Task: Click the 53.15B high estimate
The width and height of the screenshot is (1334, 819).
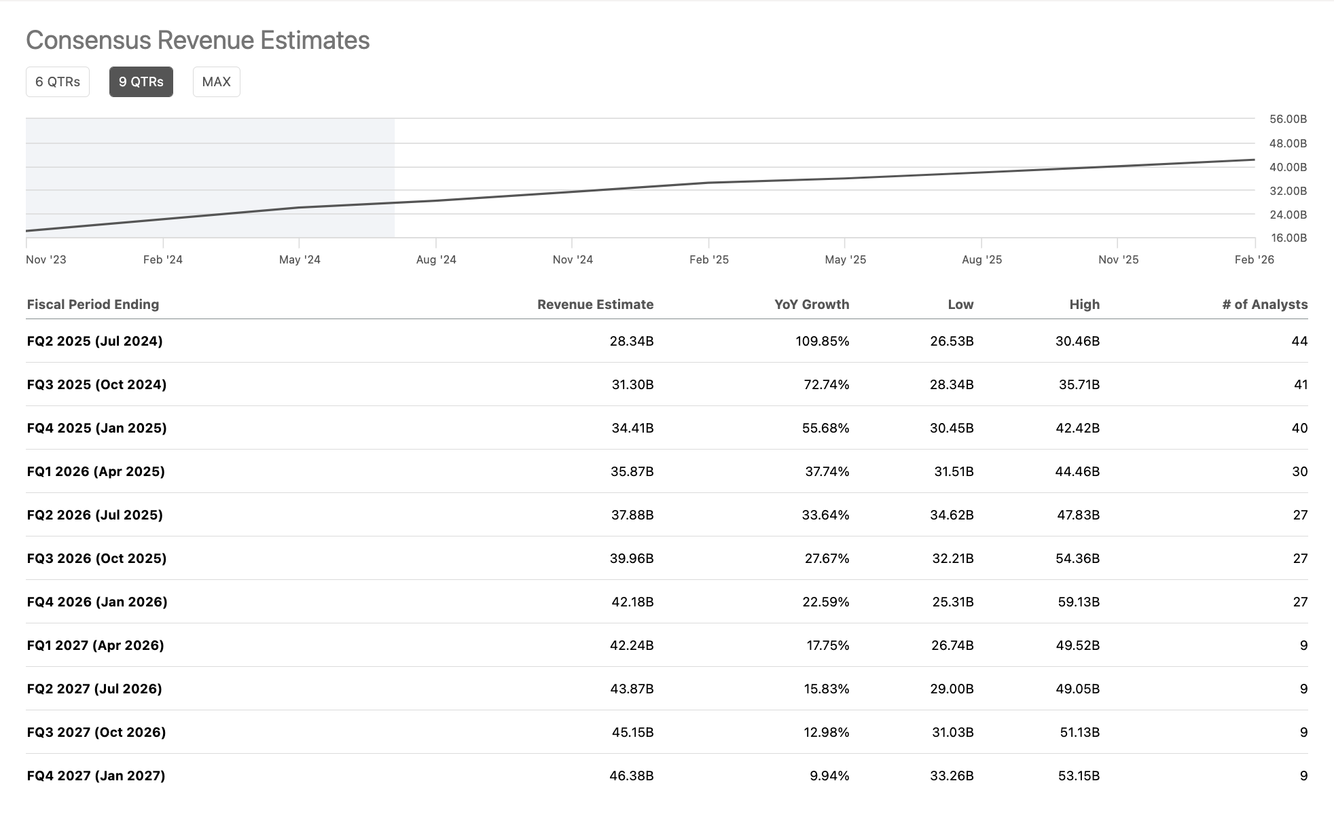Action: (x=1079, y=776)
